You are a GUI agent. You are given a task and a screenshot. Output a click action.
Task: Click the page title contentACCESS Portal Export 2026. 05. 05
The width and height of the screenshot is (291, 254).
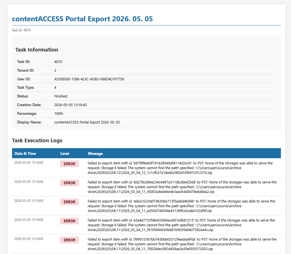tap(82, 19)
